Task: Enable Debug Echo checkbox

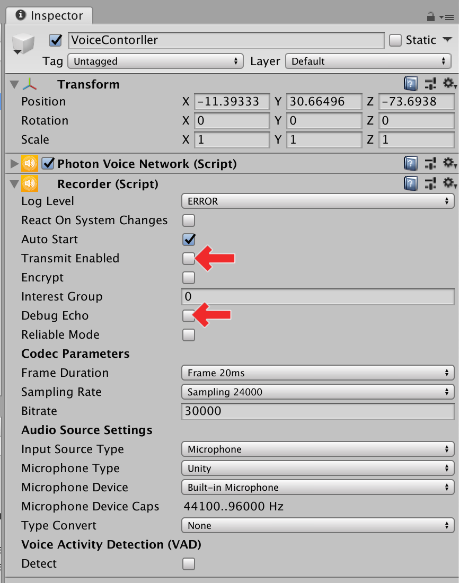Action: coord(189,316)
